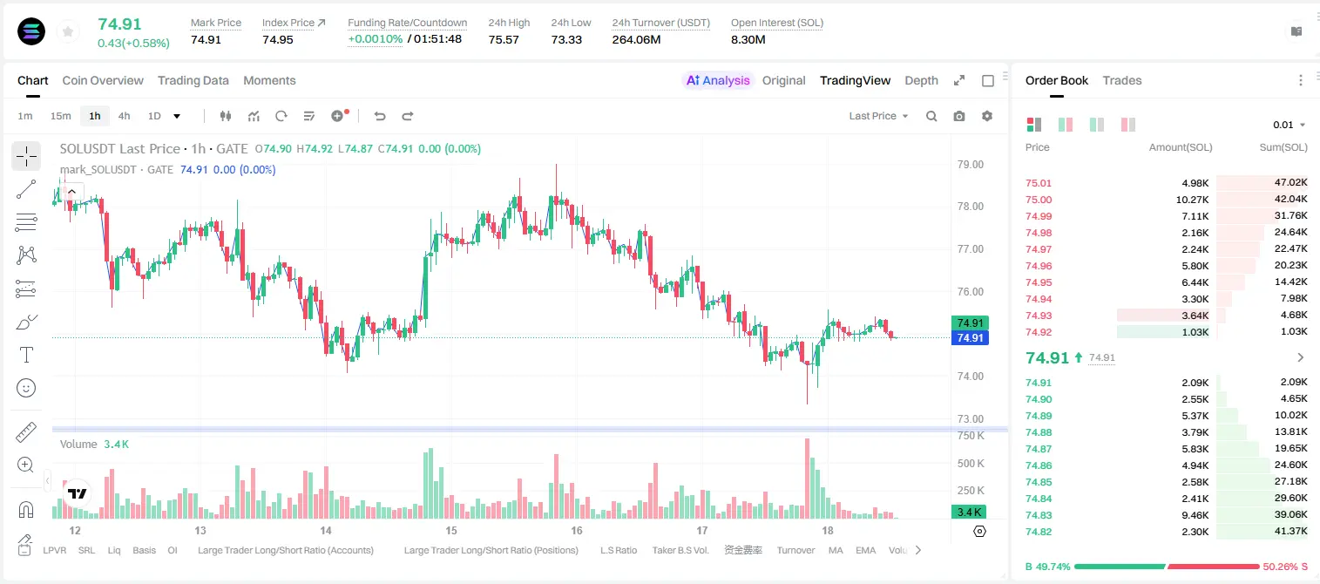Open the emoji sticker tool
This screenshot has height=584, width=1320.
26,388
